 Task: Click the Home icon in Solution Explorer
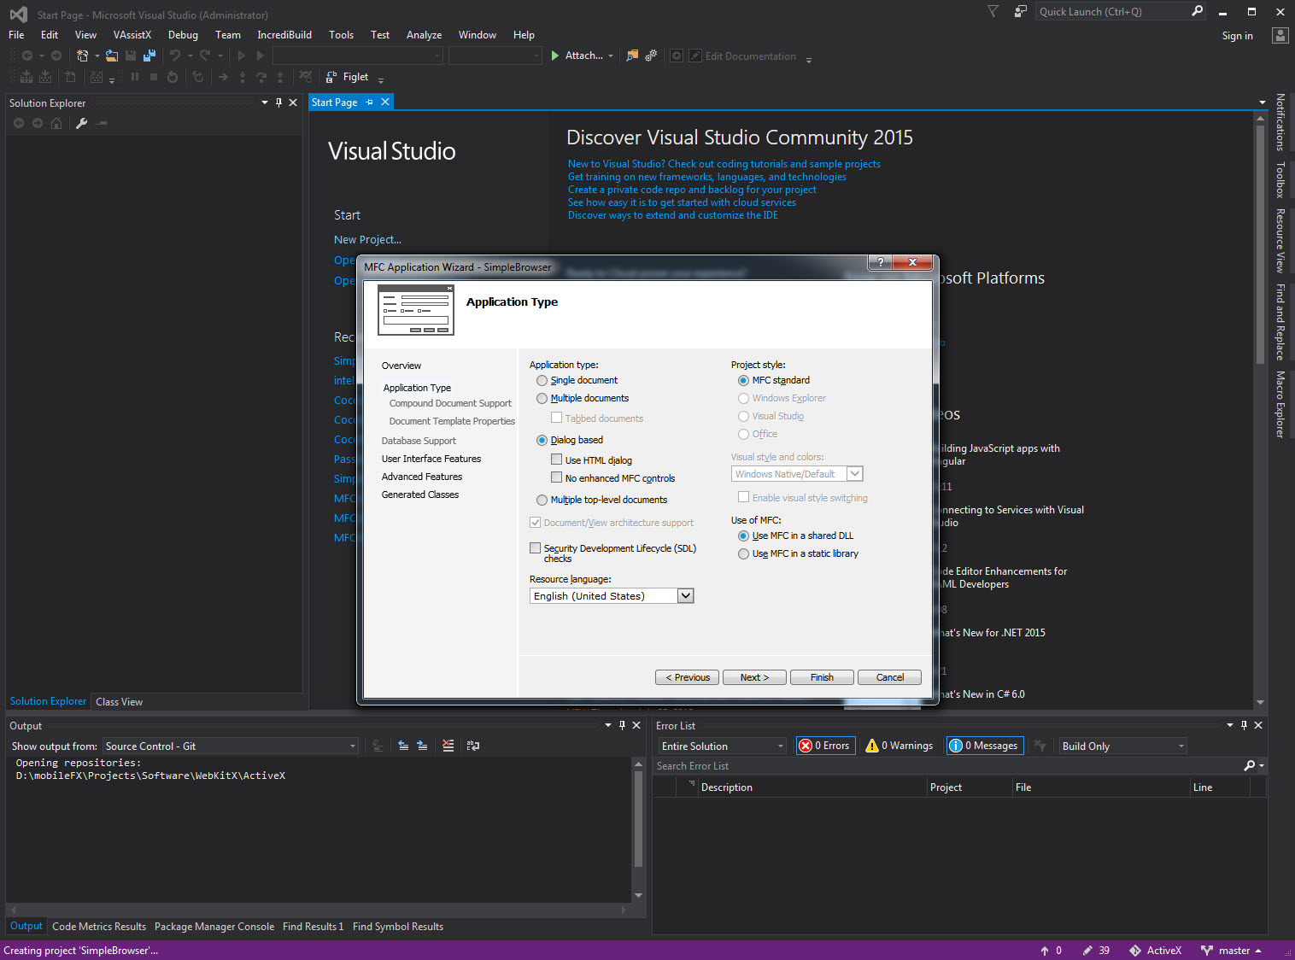click(x=56, y=123)
